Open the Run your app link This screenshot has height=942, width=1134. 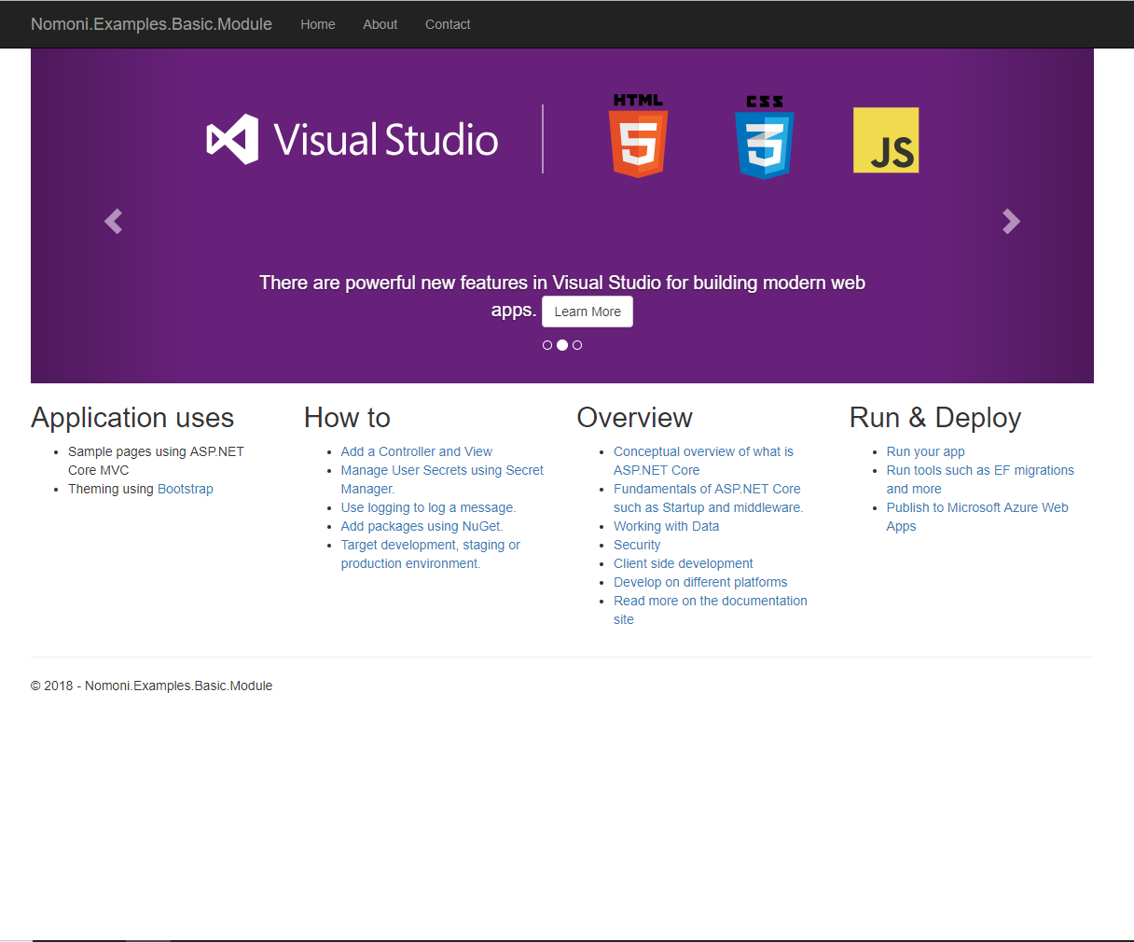(x=925, y=451)
